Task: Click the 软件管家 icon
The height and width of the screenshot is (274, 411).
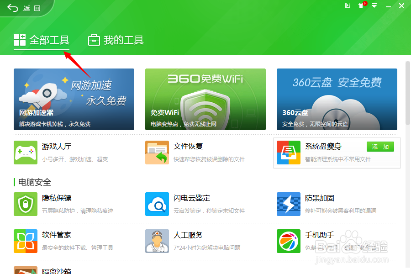Action: tap(26, 241)
